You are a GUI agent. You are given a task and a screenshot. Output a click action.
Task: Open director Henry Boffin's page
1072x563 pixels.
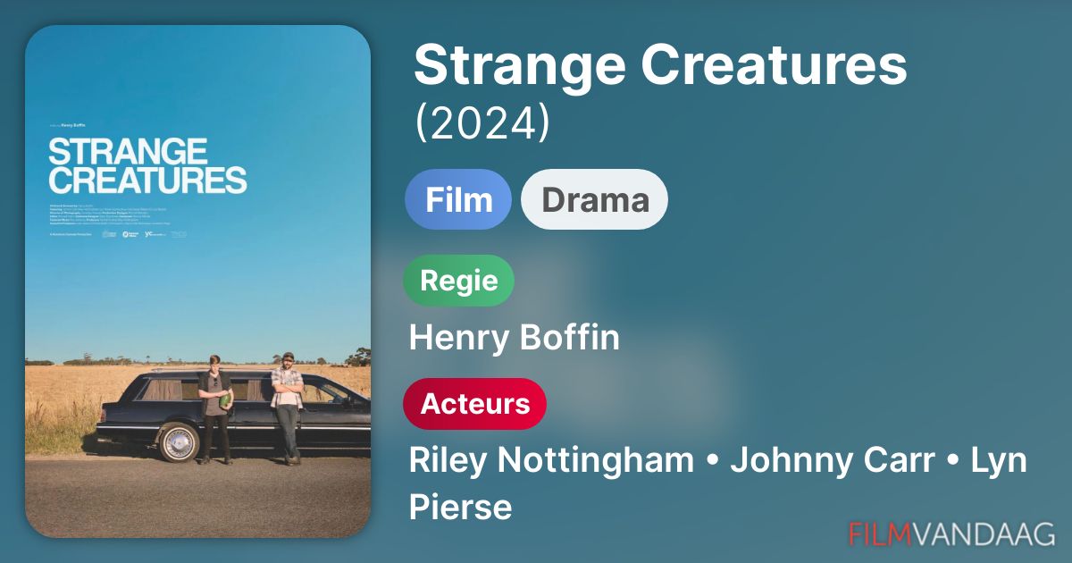(x=514, y=338)
